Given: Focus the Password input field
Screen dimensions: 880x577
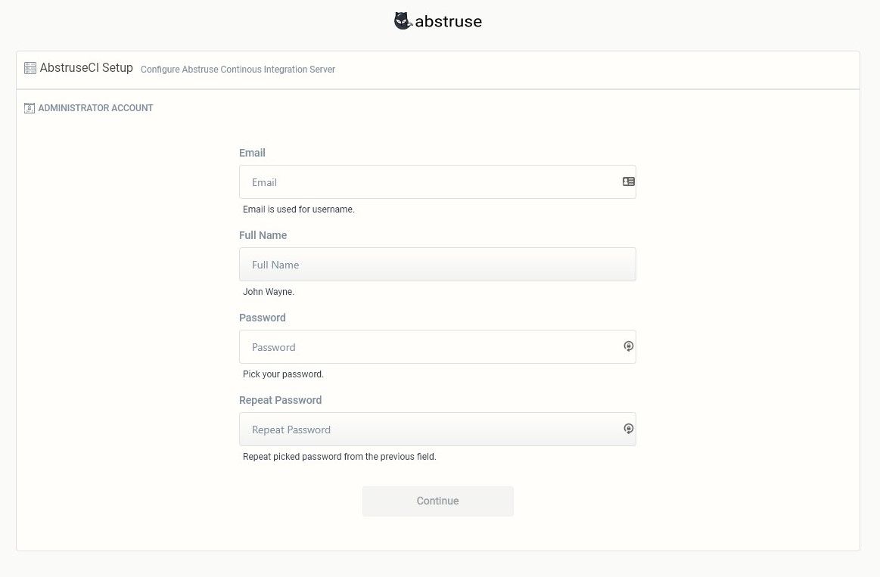Looking at the screenshot, I should (438, 346).
